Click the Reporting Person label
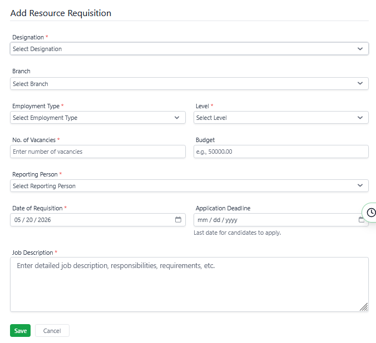 point(35,174)
